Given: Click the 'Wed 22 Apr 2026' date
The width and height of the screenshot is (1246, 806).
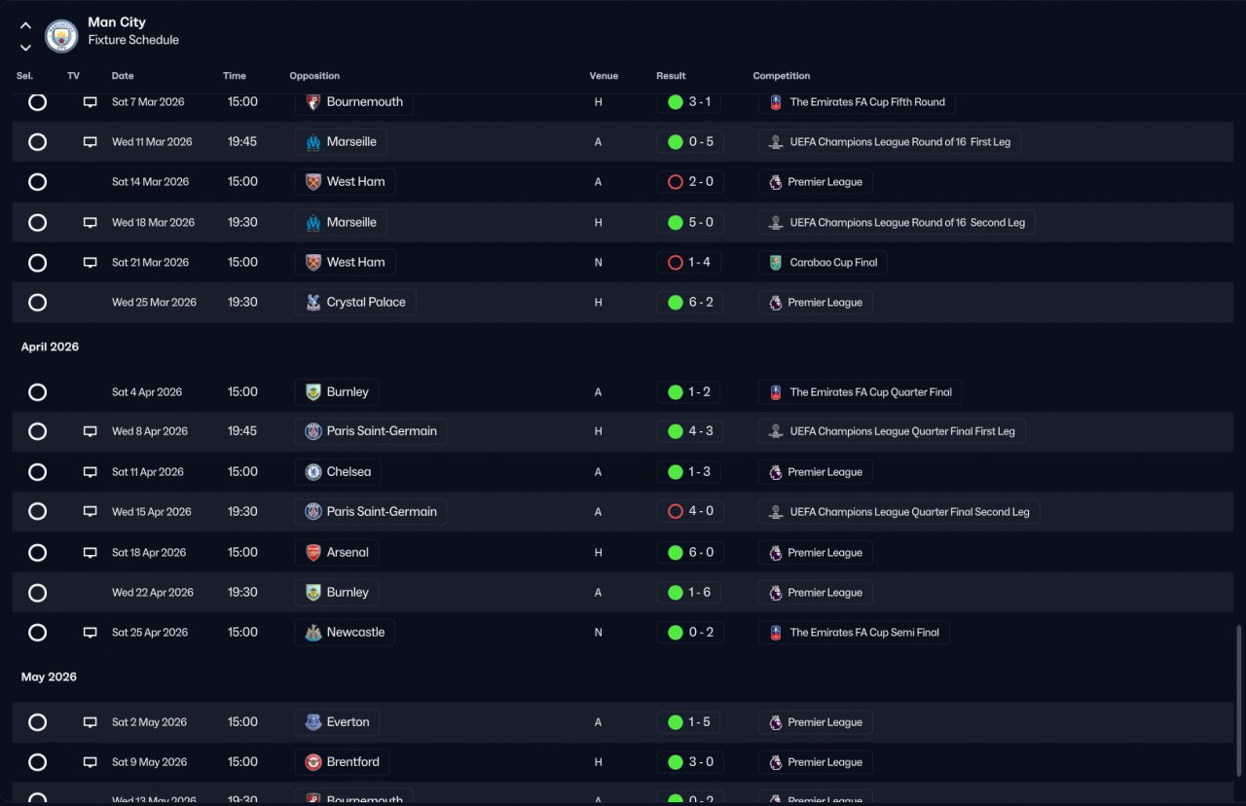Looking at the screenshot, I should pos(153,593).
